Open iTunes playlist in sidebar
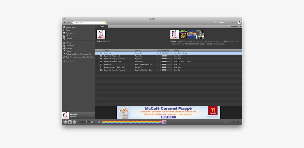The height and width of the screenshot is (148, 304). pos(67,52)
